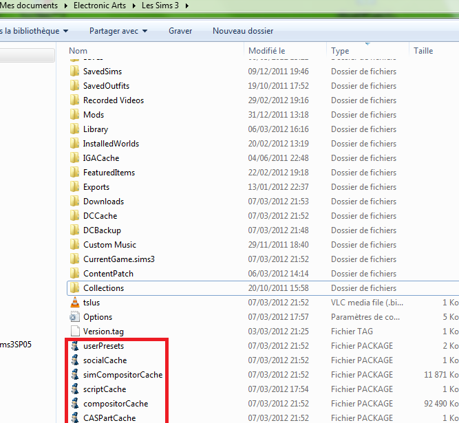Click the Mods folder icon
The width and height of the screenshot is (459, 423).
click(74, 114)
